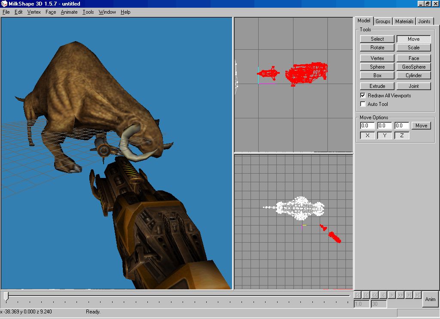Select the GeoSphere primitive tool

pos(414,67)
